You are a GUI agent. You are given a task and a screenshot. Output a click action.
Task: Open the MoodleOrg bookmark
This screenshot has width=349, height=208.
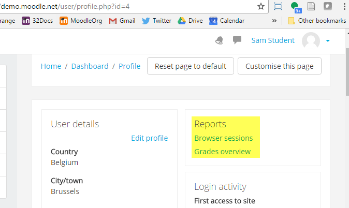pos(81,21)
